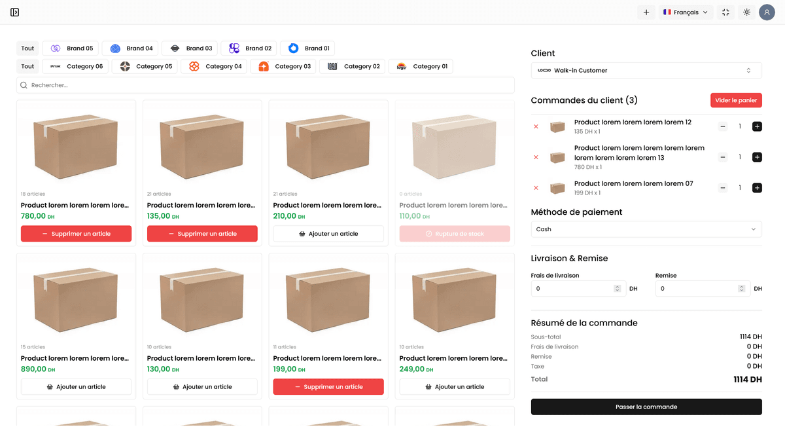Toggle the sidebar panel icon
785x442 pixels.
pyautogui.click(x=15, y=12)
